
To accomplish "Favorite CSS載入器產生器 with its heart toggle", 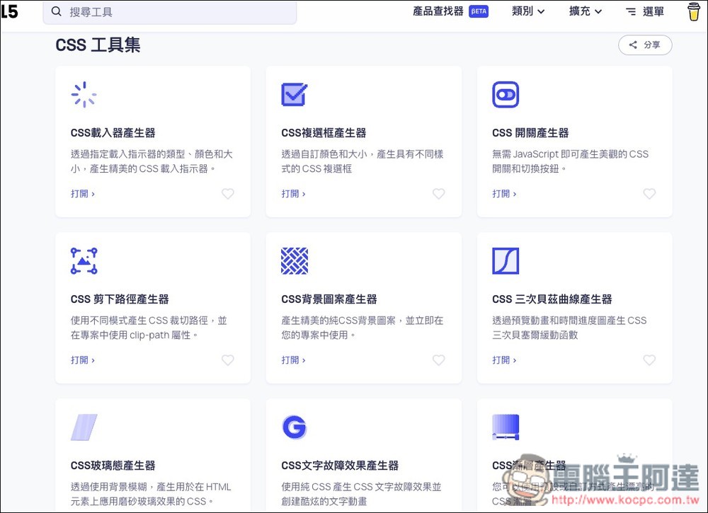I will coord(228,193).
